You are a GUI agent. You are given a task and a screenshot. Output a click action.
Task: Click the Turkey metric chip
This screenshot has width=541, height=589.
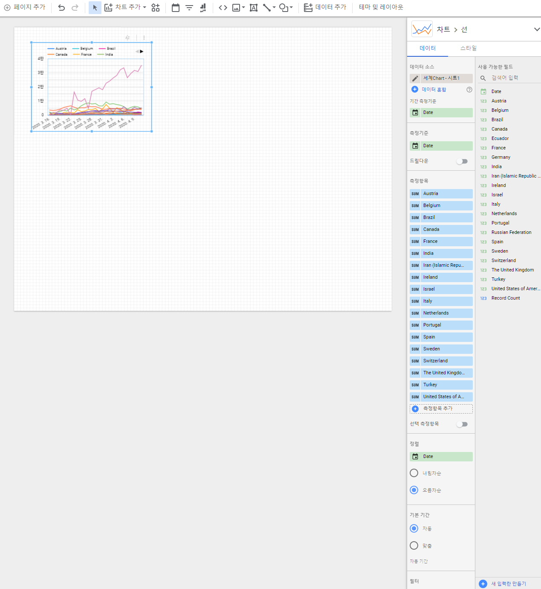(441, 385)
